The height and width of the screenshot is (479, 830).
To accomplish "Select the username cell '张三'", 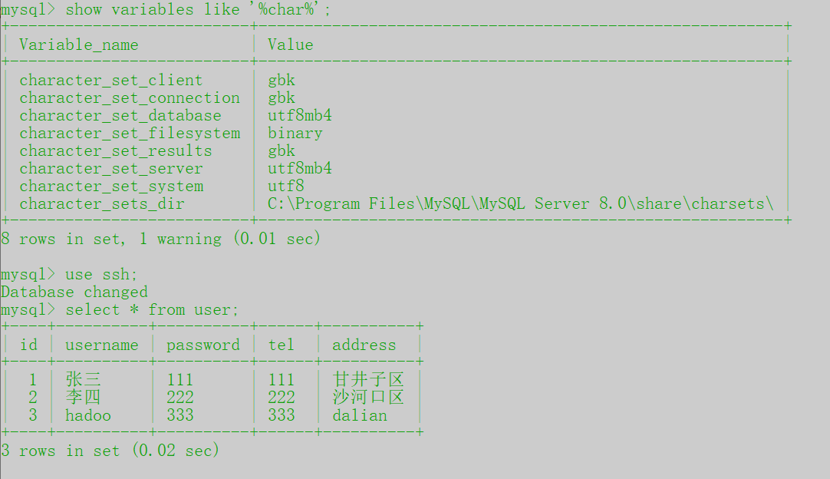I will (x=84, y=379).
